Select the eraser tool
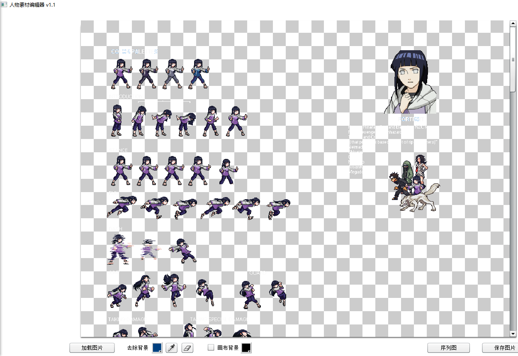 pyautogui.click(x=188, y=348)
